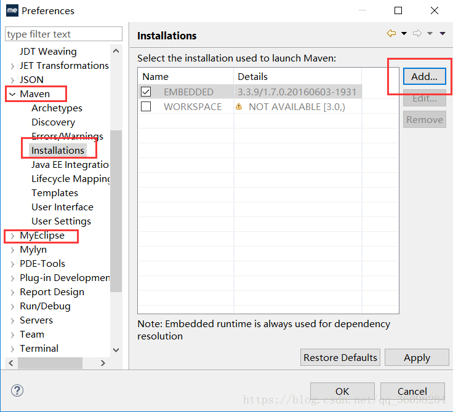Select the Servers tree label
Viewport: 453px width, 412px height.
(x=36, y=320)
